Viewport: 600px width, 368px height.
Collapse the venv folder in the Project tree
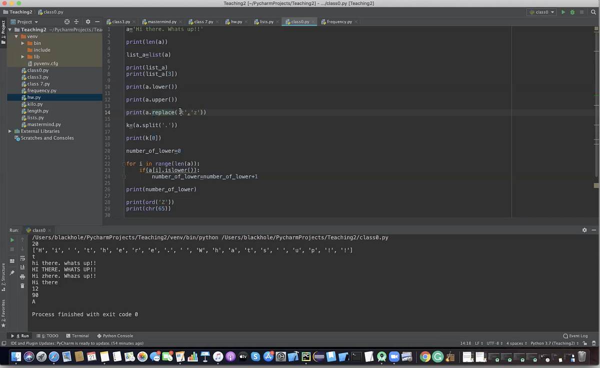point(16,36)
